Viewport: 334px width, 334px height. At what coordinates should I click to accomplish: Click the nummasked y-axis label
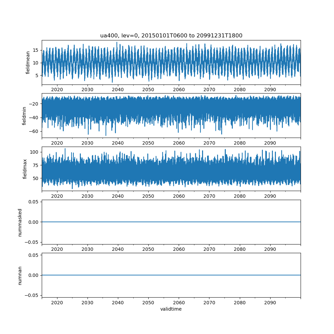coord(20,222)
